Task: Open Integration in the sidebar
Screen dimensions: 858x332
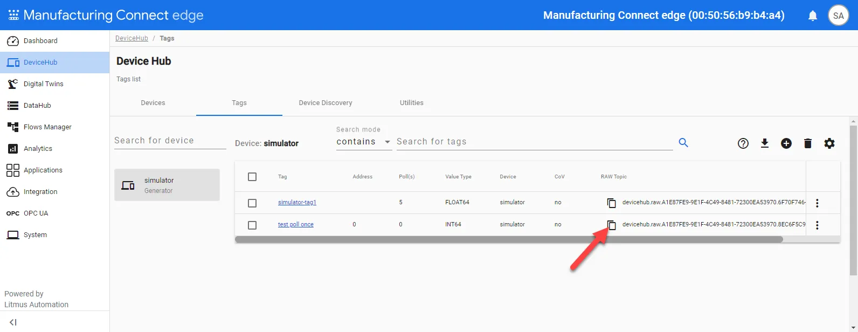Action: 54,192
